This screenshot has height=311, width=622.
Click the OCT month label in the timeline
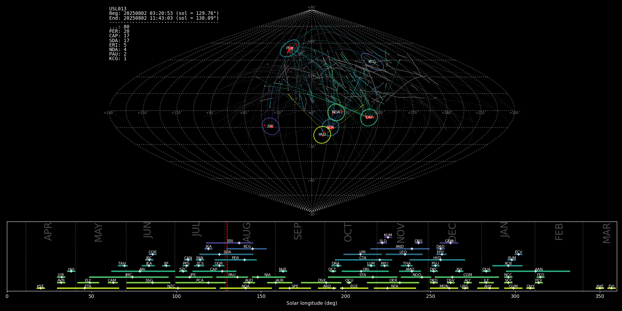[348, 232]
